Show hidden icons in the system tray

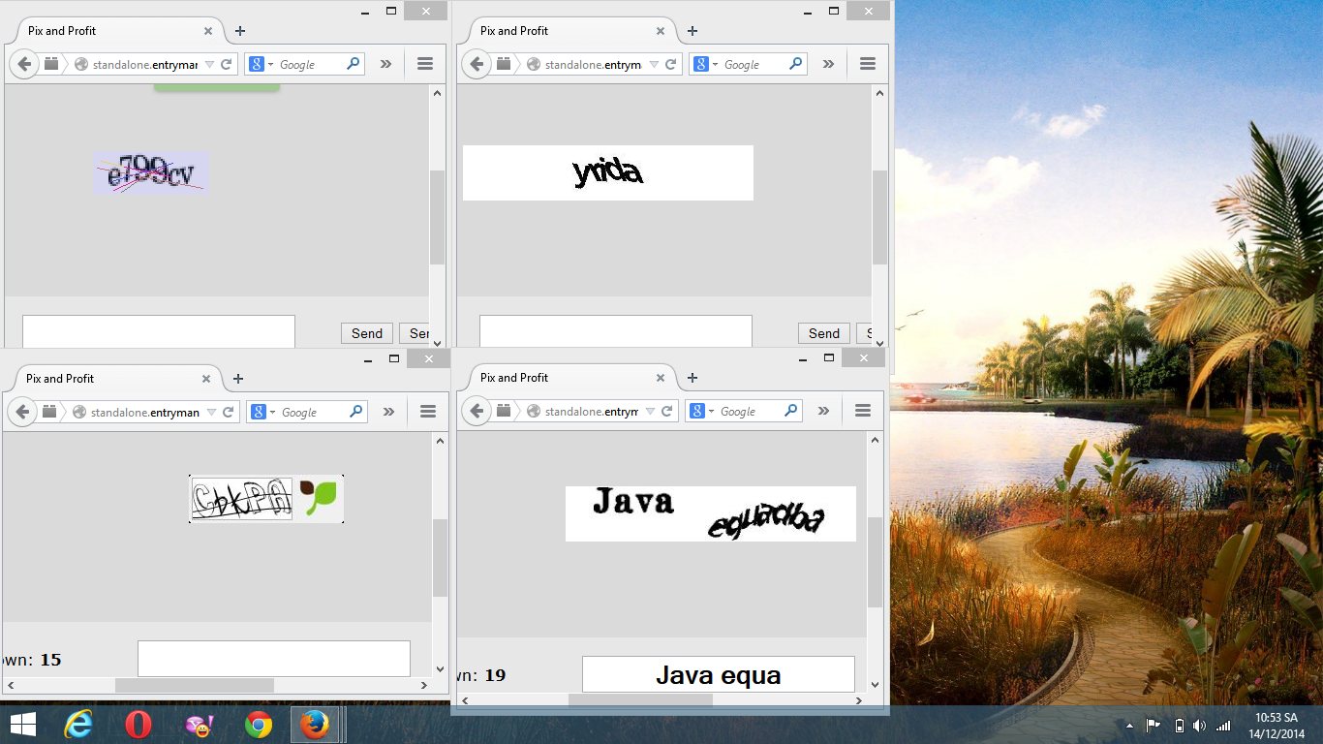coord(1129,726)
